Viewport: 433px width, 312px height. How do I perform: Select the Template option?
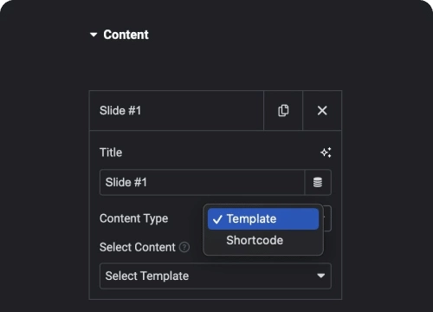pyautogui.click(x=263, y=219)
